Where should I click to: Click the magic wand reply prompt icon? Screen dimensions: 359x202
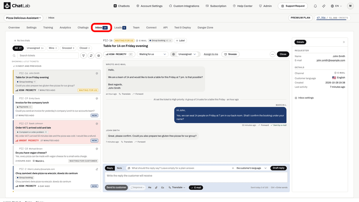(x=128, y=168)
